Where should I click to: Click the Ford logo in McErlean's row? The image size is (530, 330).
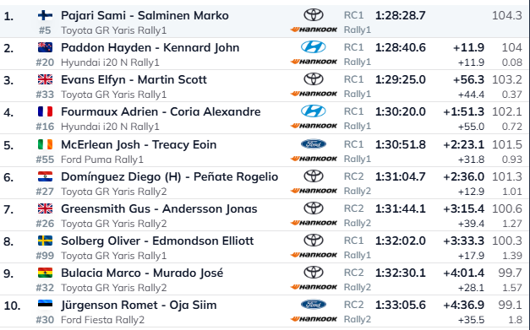coord(314,144)
